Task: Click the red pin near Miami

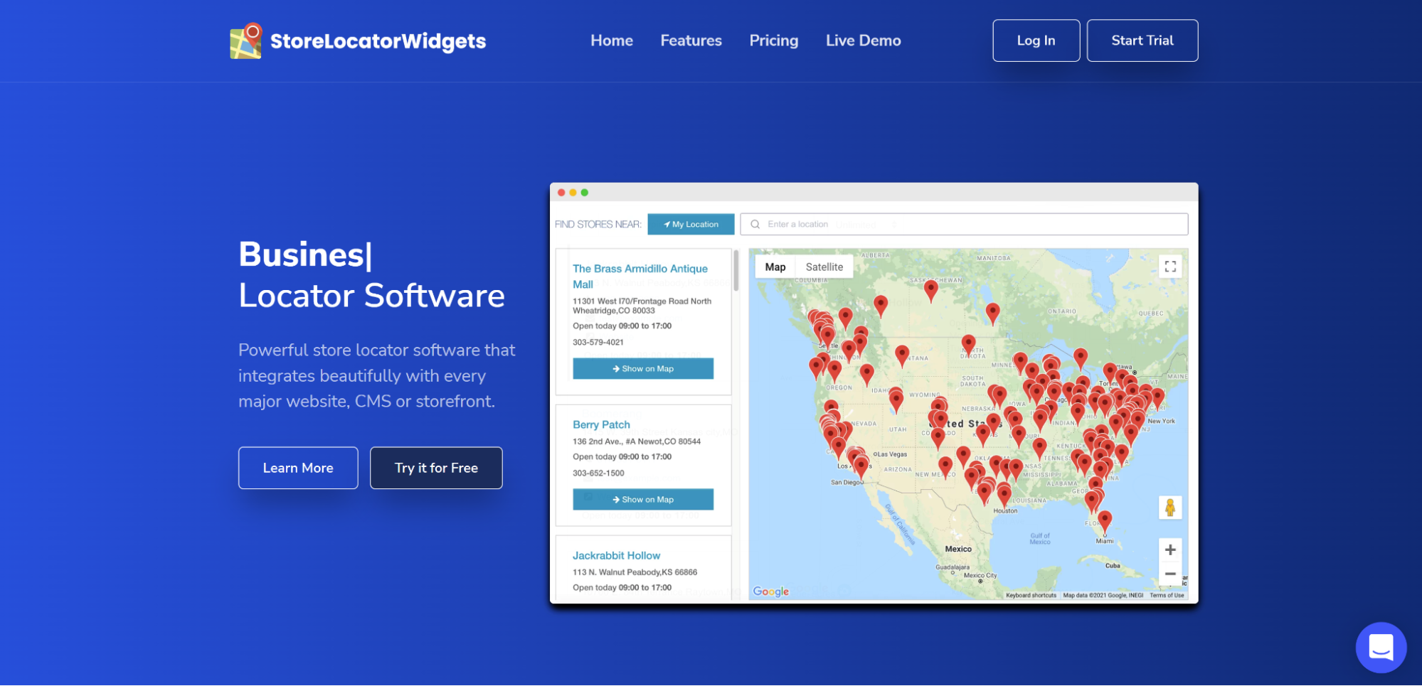Action: [x=1104, y=521]
